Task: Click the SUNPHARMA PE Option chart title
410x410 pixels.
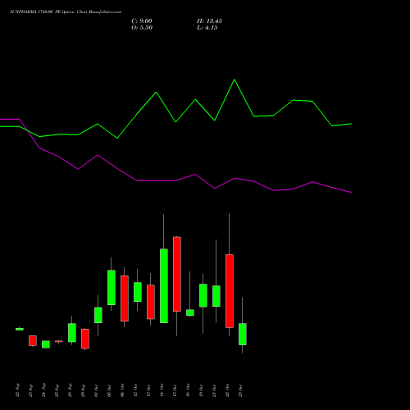Action: click(x=66, y=12)
